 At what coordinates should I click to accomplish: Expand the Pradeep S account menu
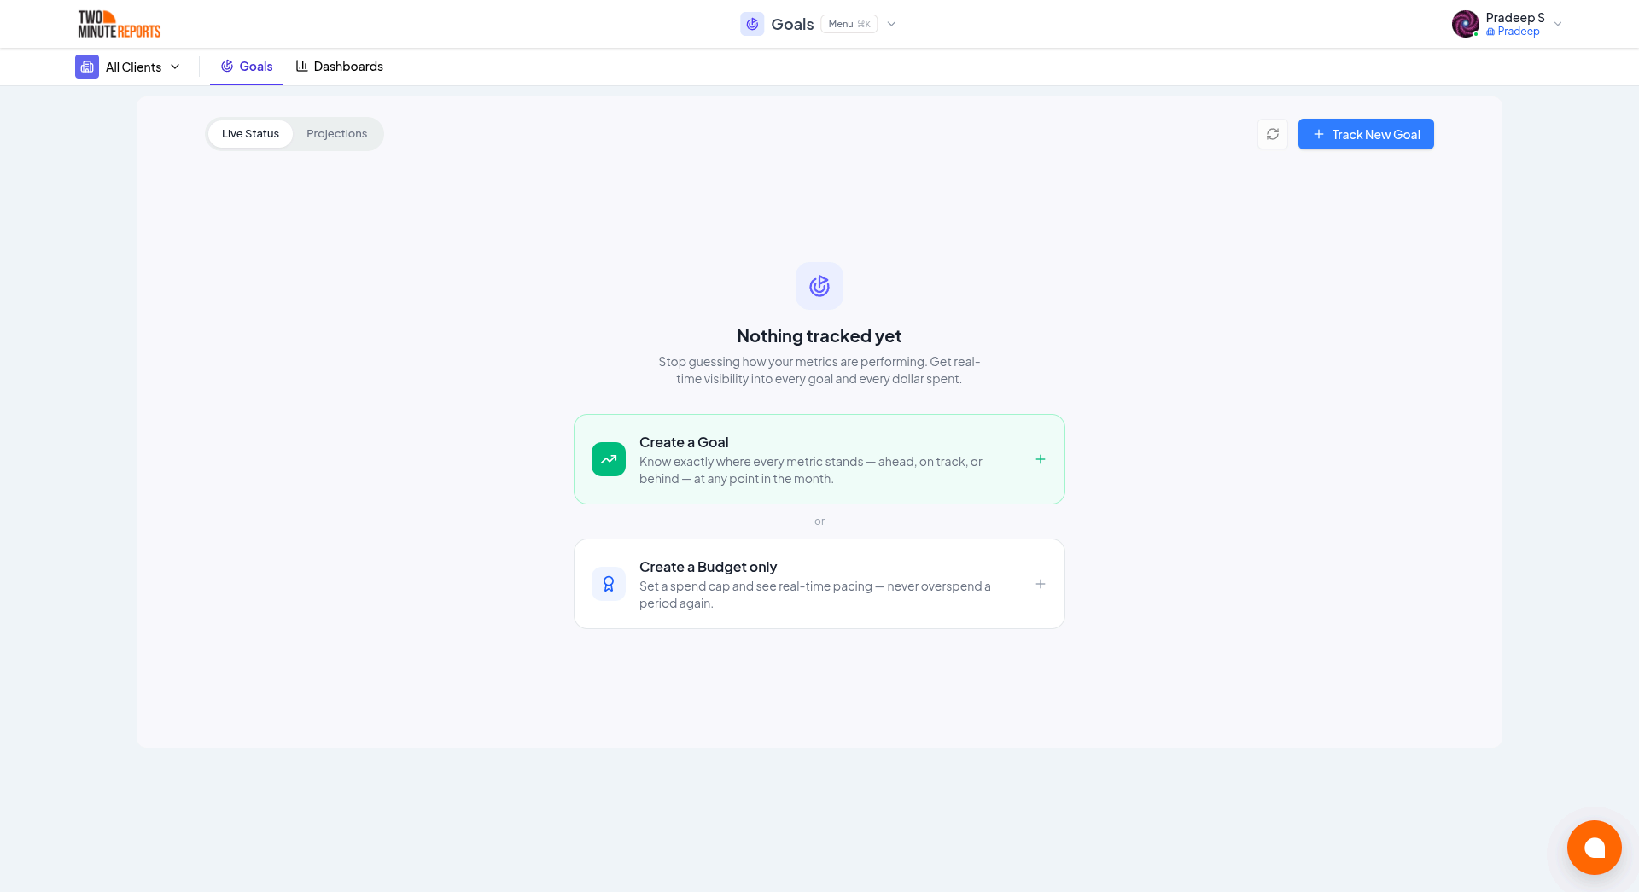point(1558,24)
